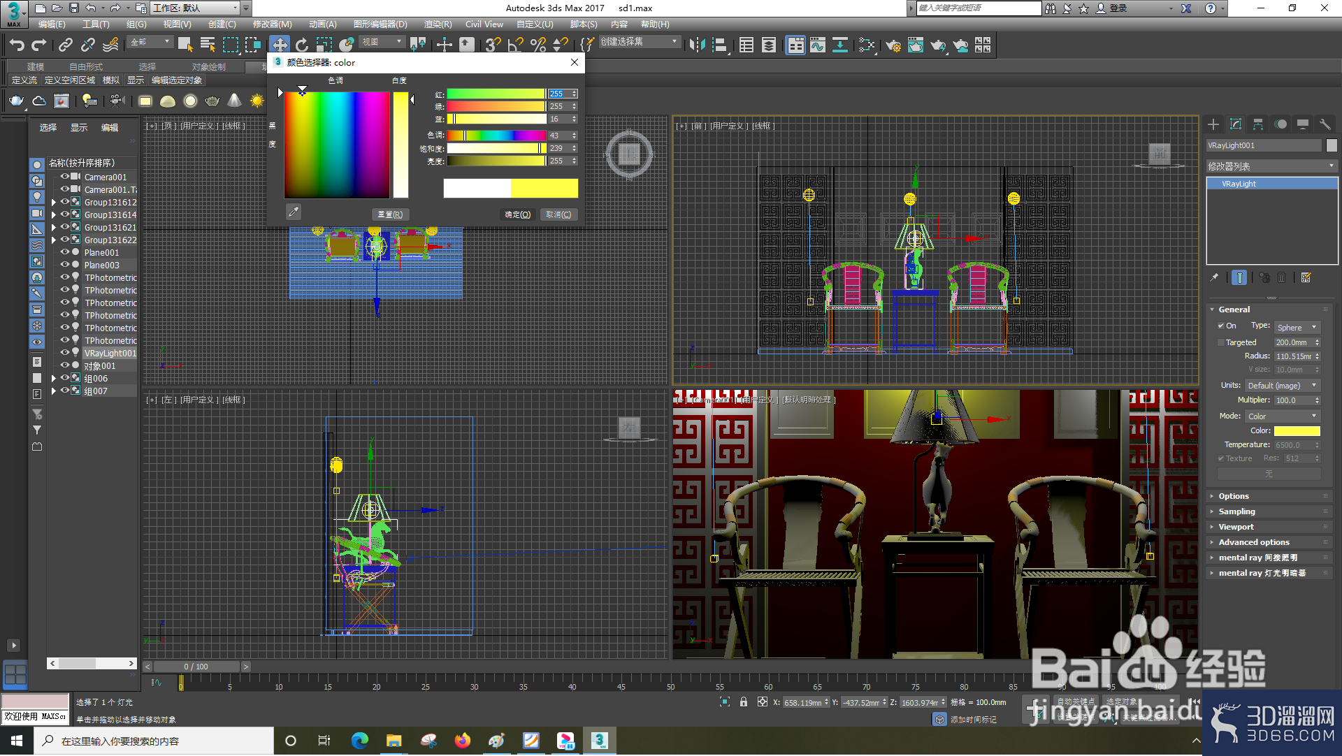Hide Camera001 using its eye icon
This screenshot has width=1342, height=756.
[65, 177]
